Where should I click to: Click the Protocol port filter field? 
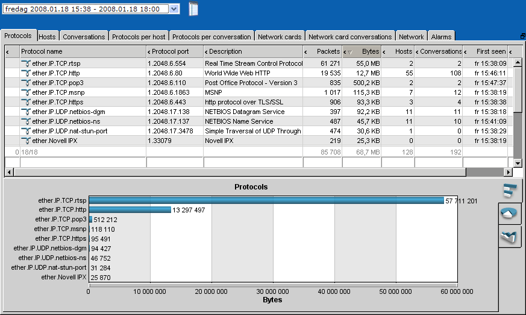(x=175, y=162)
